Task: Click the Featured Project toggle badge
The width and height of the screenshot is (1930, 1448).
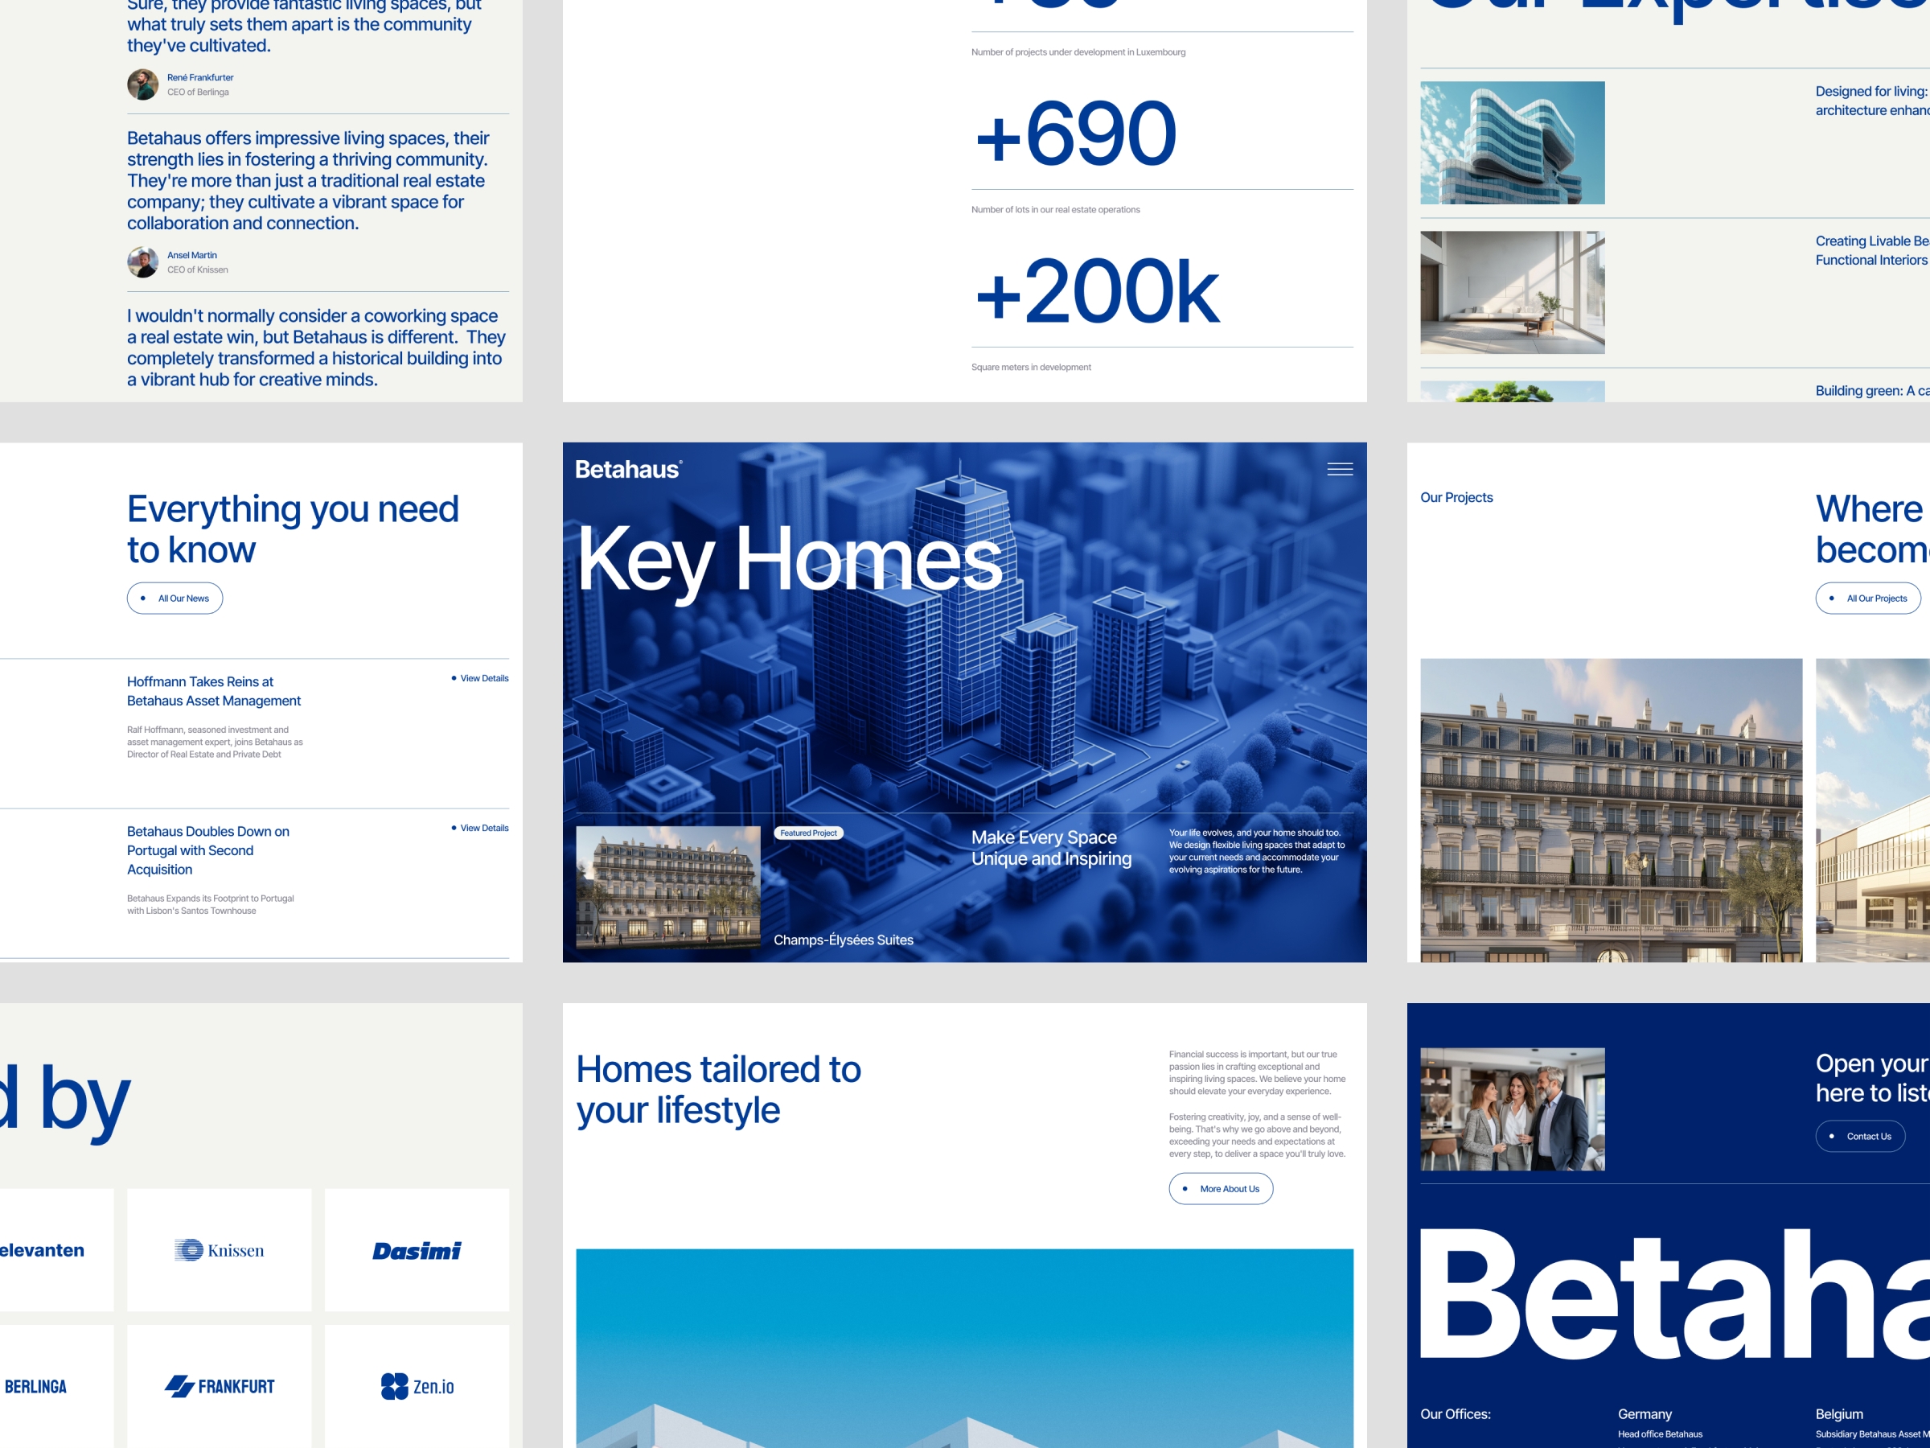Action: pyautogui.click(x=807, y=832)
